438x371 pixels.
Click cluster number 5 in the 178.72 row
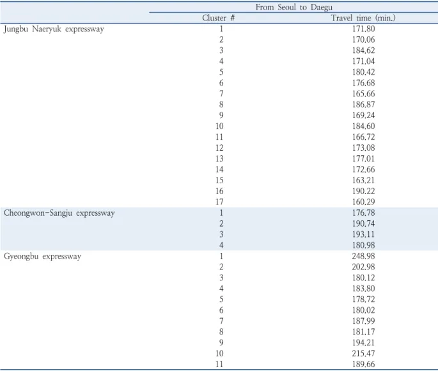point(221,299)
